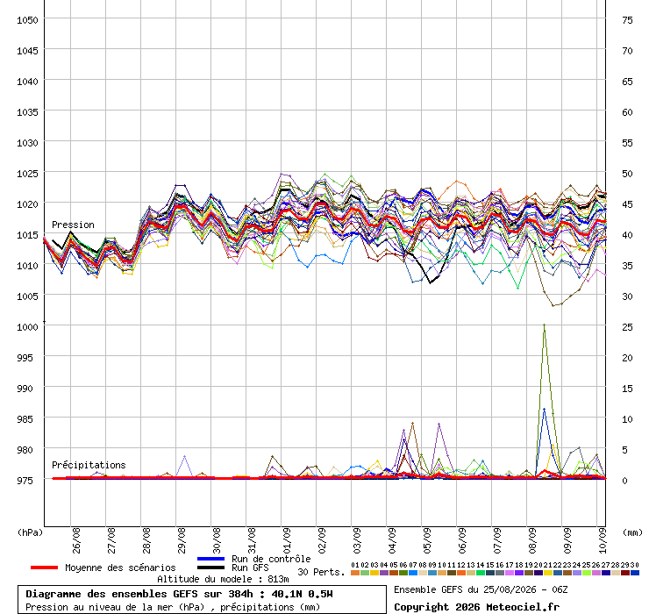
Task: Select the perturbation 04 purple swatch
Action: [x=384, y=573]
